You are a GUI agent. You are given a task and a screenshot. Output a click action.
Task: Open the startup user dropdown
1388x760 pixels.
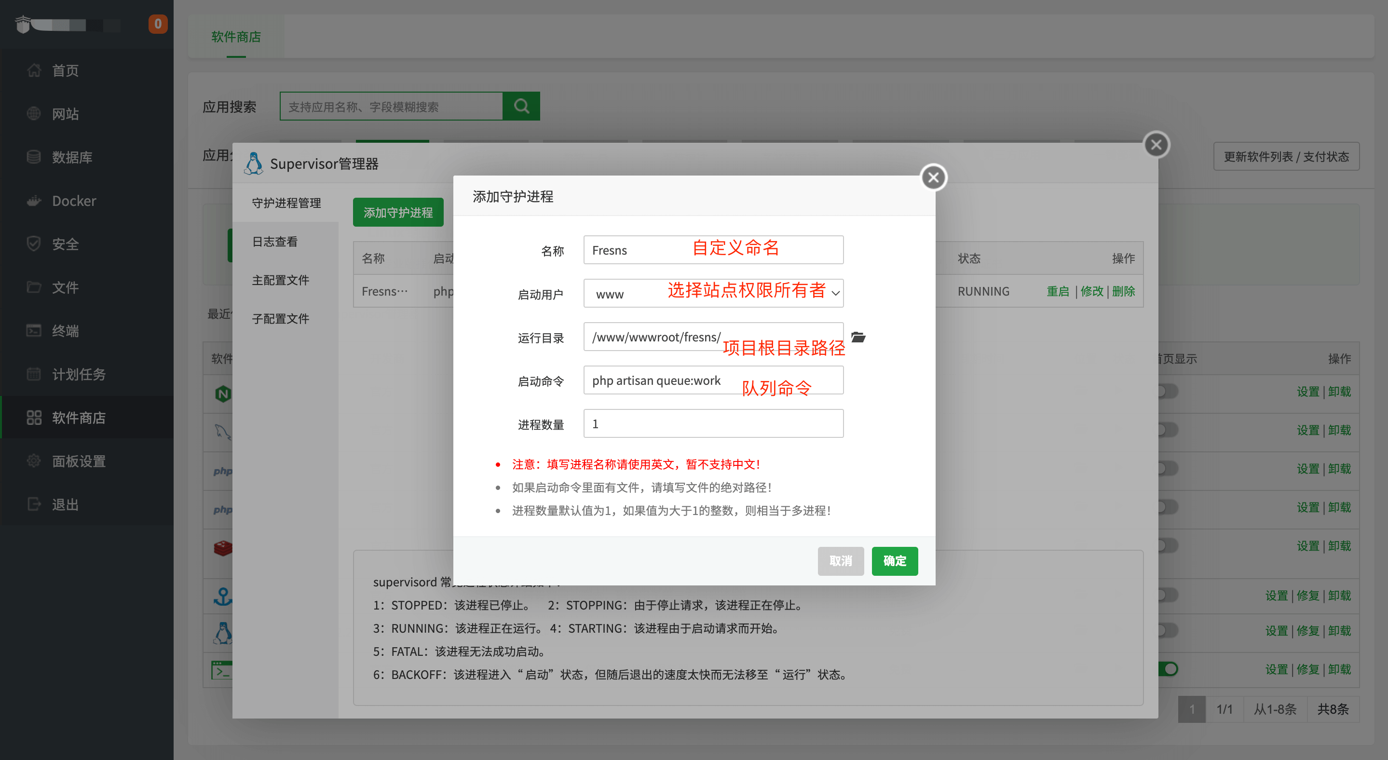click(713, 293)
